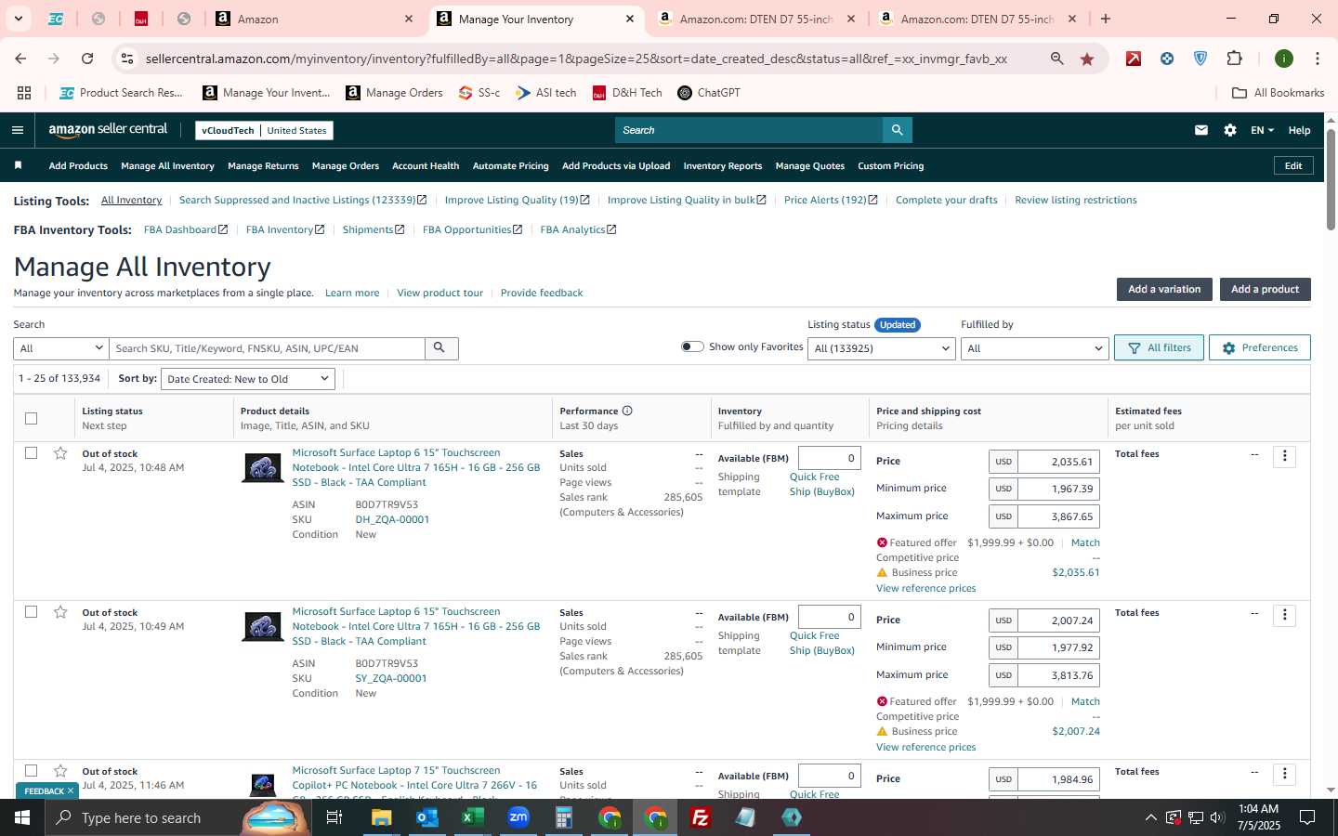The height and width of the screenshot is (836, 1338).
Task: Close the FEEDBACK tab with its X
Action: point(71,790)
